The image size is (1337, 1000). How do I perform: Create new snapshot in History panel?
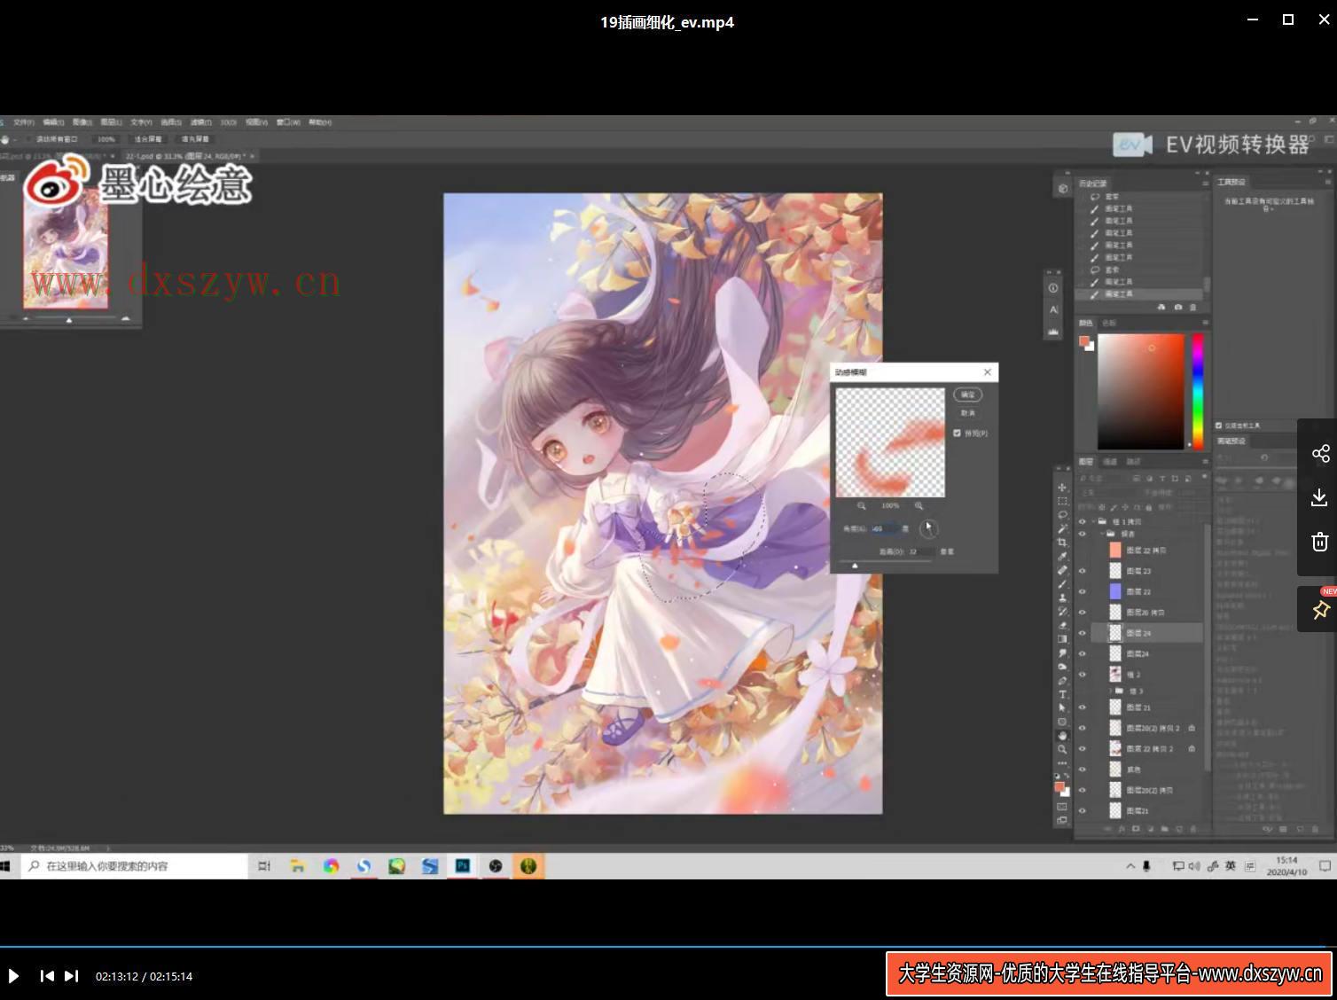tap(1177, 307)
